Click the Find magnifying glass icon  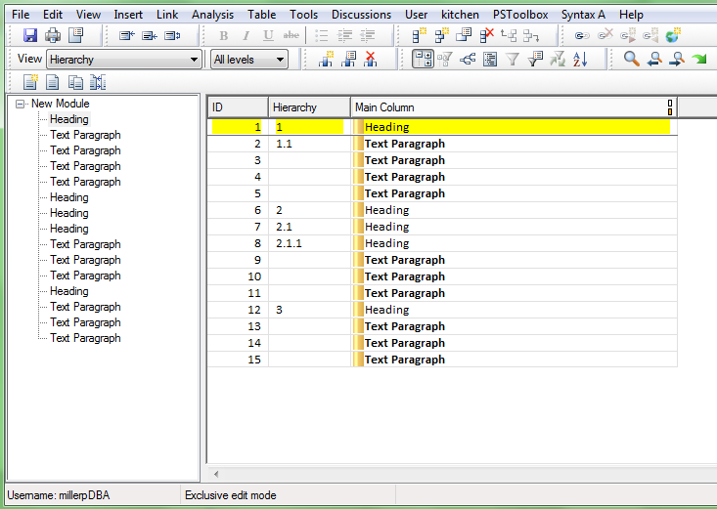pyautogui.click(x=632, y=59)
